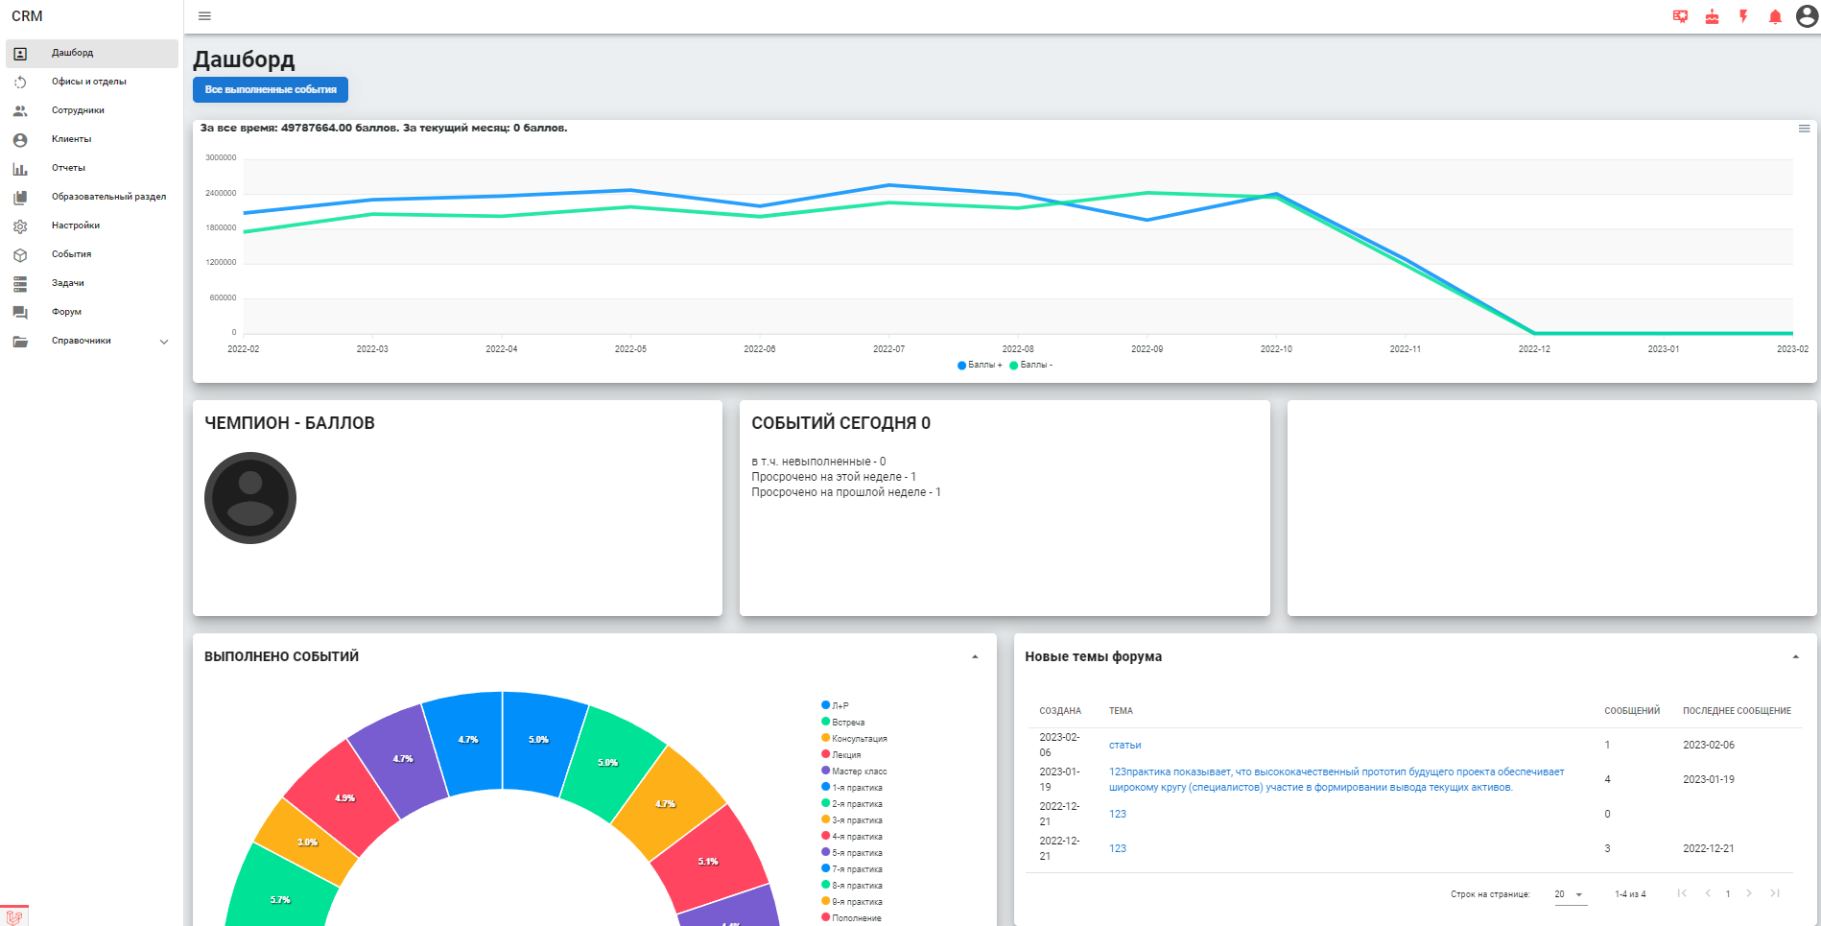Click the red certificate icon in header

1680,16
